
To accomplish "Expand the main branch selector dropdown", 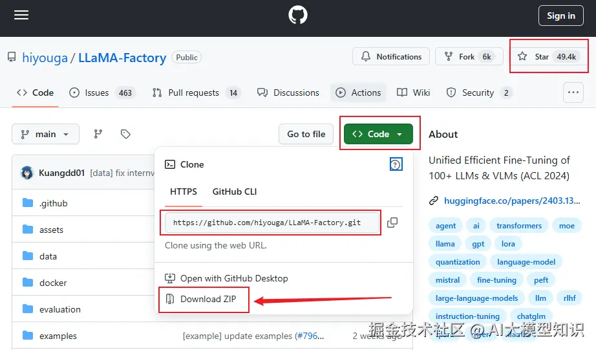I will pos(45,134).
